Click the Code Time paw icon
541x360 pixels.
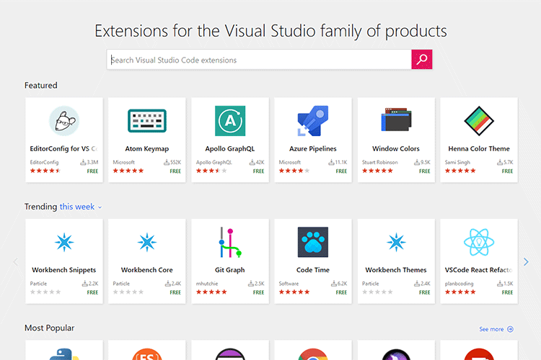point(313,243)
